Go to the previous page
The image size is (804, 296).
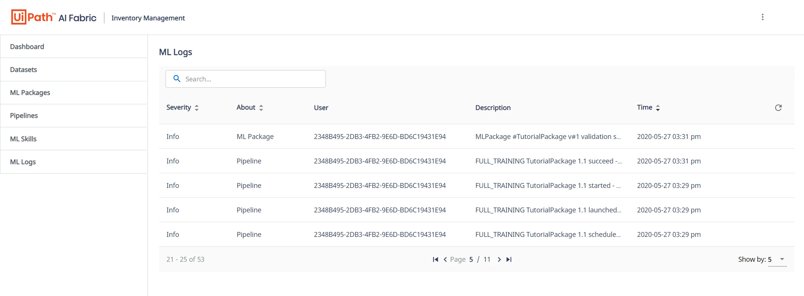tap(445, 259)
